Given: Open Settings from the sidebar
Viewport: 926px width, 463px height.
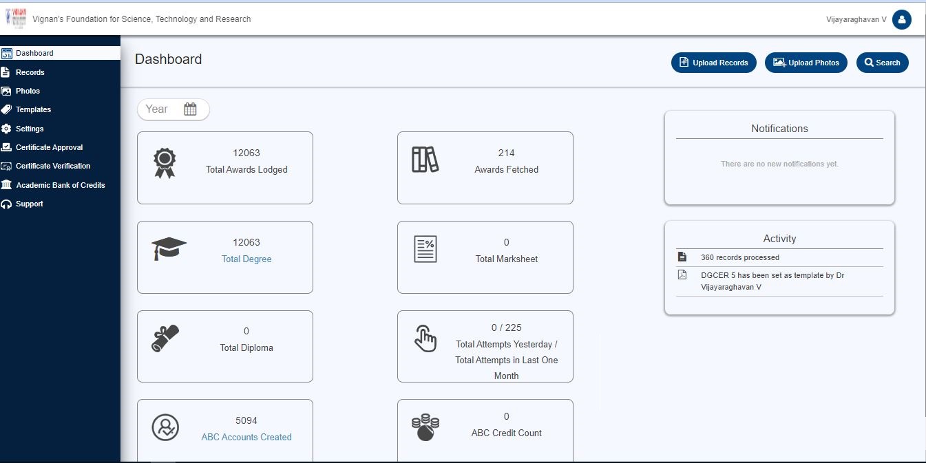Looking at the screenshot, I should (x=30, y=129).
